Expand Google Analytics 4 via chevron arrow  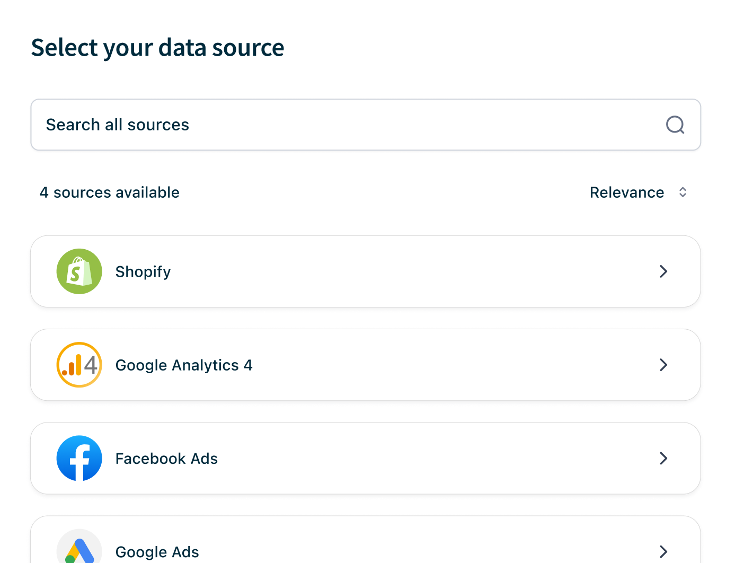[663, 365]
